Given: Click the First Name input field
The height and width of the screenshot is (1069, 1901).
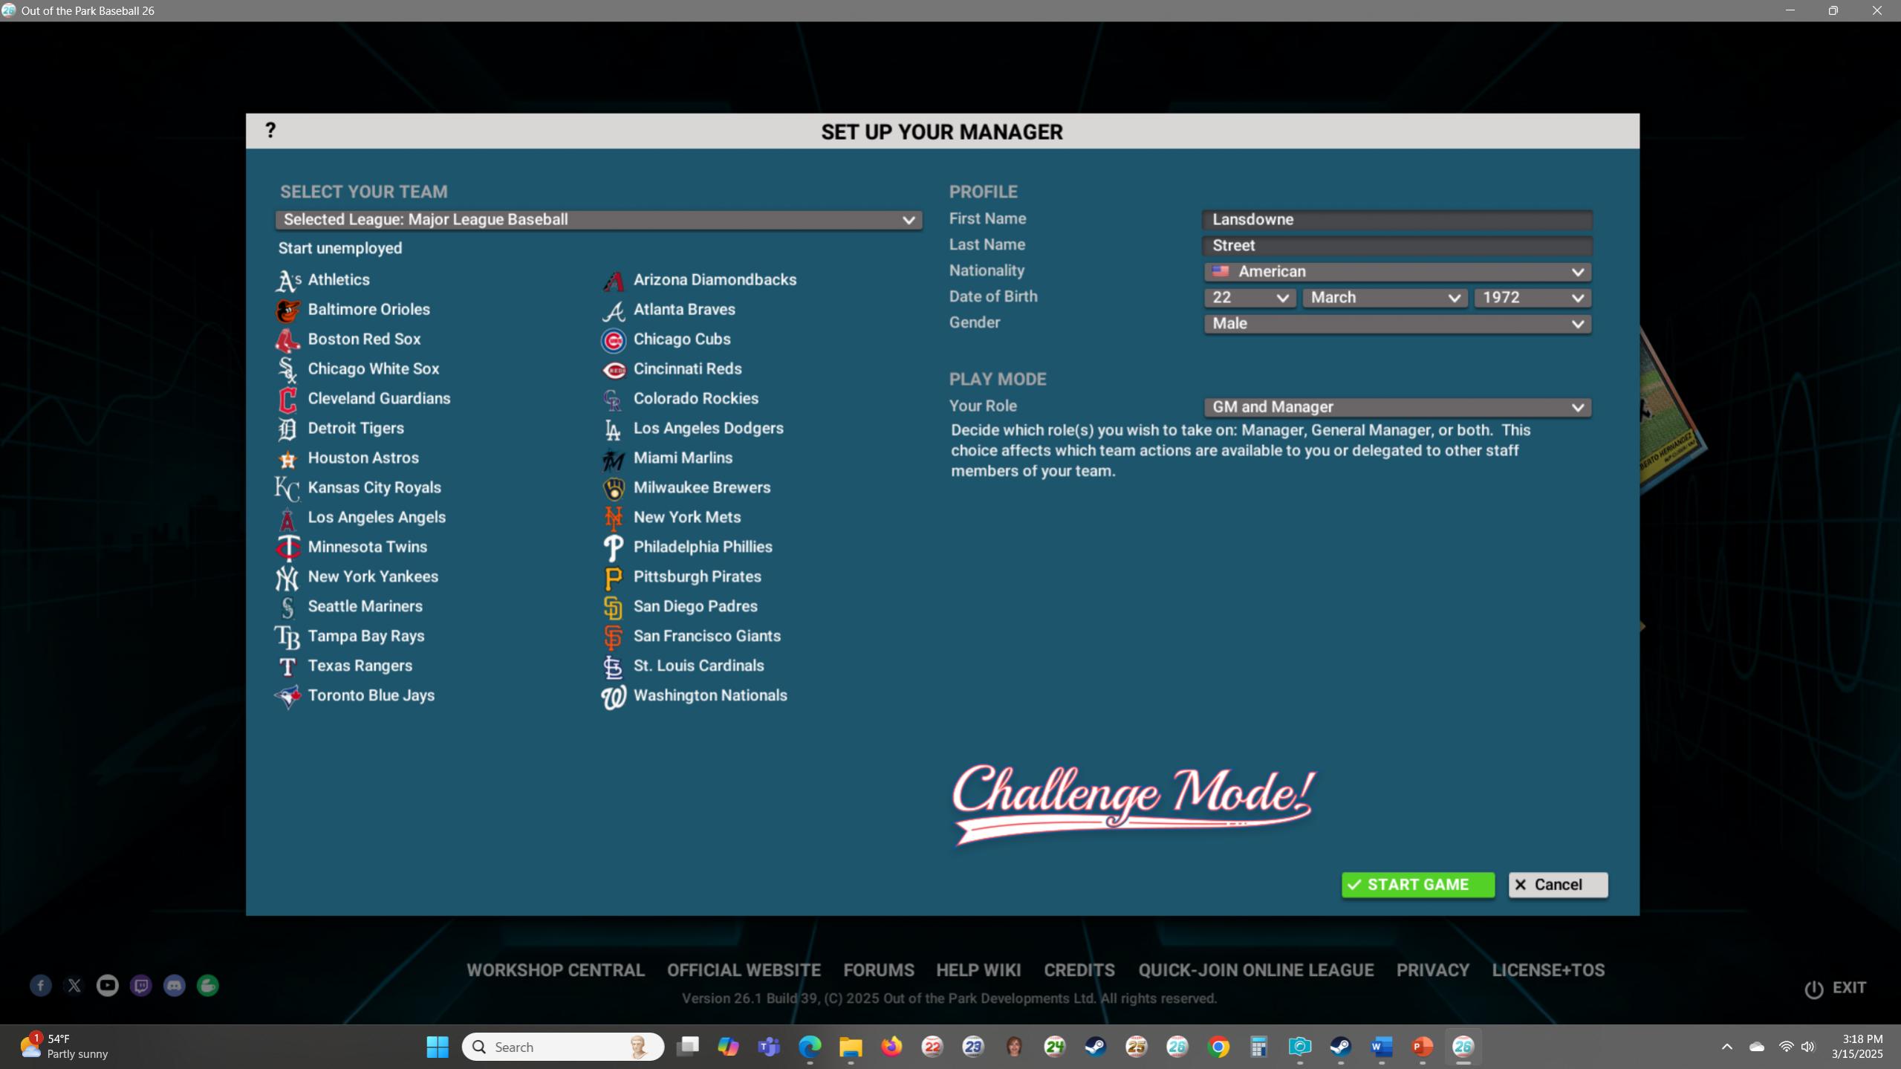Looking at the screenshot, I should click(x=1397, y=220).
